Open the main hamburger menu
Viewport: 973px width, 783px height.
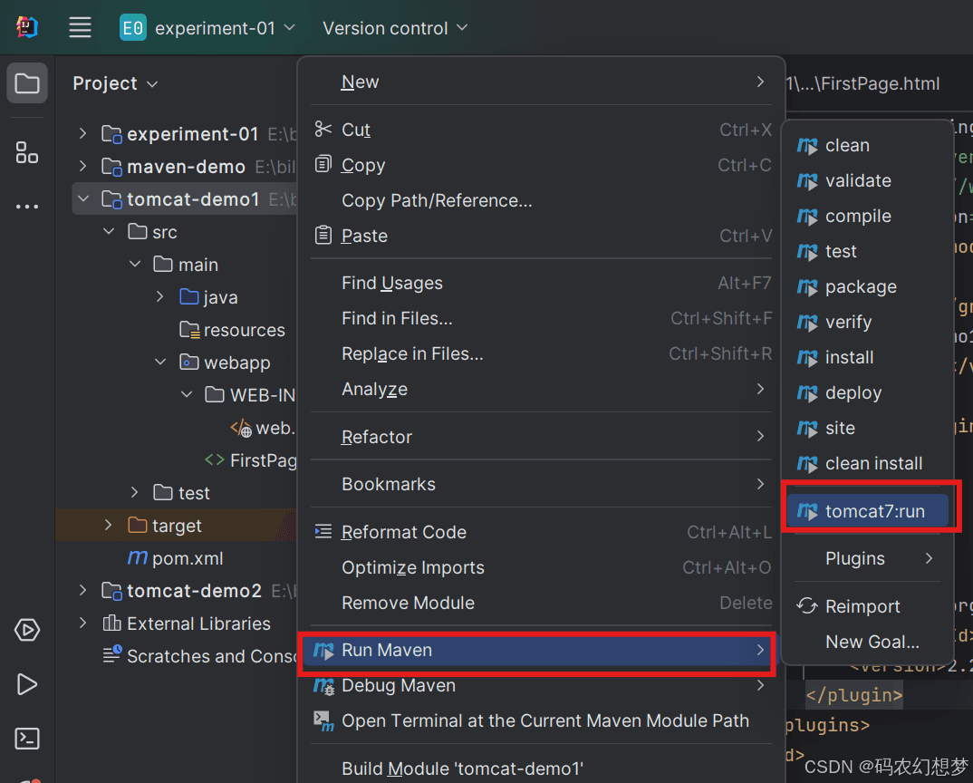coord(80,28)
